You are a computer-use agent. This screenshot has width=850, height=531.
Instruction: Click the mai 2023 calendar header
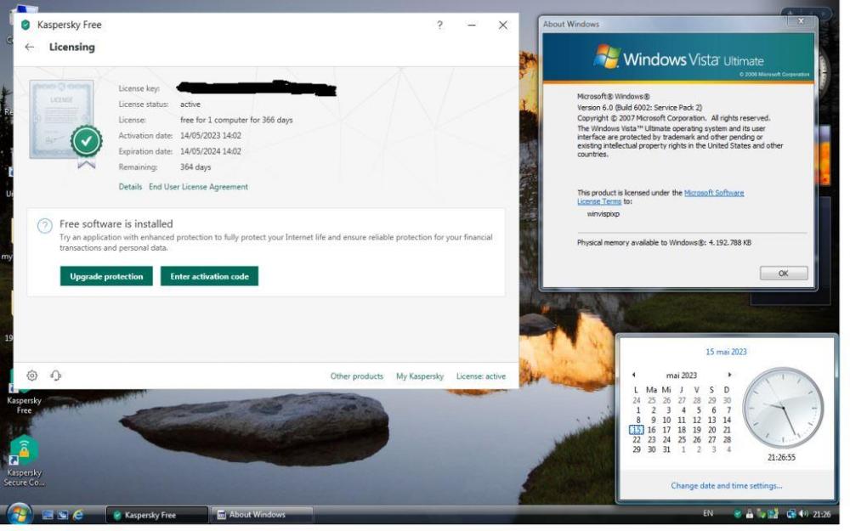[682, 376]
